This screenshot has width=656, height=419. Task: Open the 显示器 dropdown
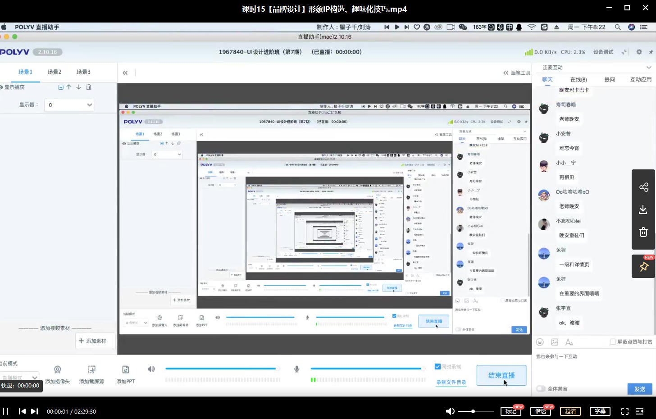pos(70,105)
